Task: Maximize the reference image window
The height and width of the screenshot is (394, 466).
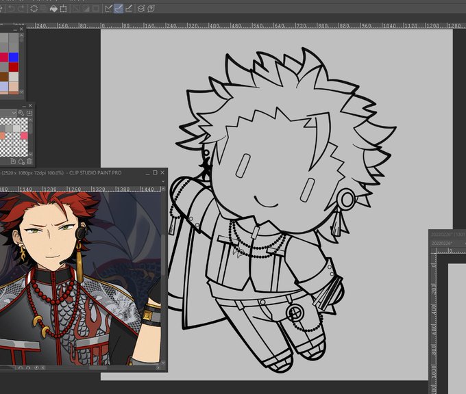Action: pyautogui.click(x=155, y=172)
